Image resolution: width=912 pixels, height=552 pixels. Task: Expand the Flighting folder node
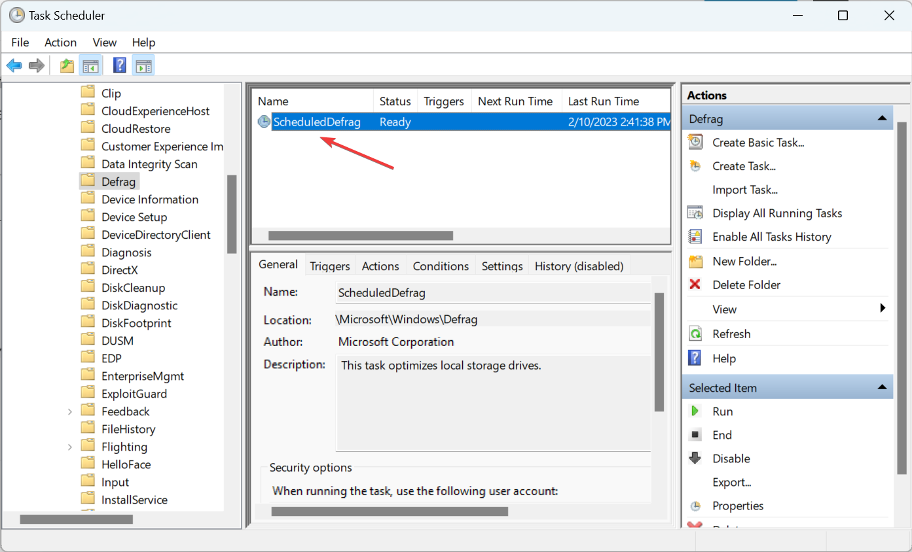[70, 447]
